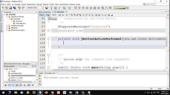Open Word from taskbar

pyautogui.click(x=77, y=93)
